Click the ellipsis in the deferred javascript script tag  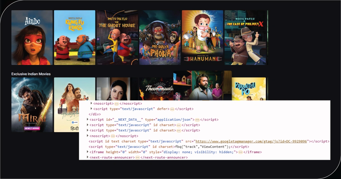[x=172, y=109]
